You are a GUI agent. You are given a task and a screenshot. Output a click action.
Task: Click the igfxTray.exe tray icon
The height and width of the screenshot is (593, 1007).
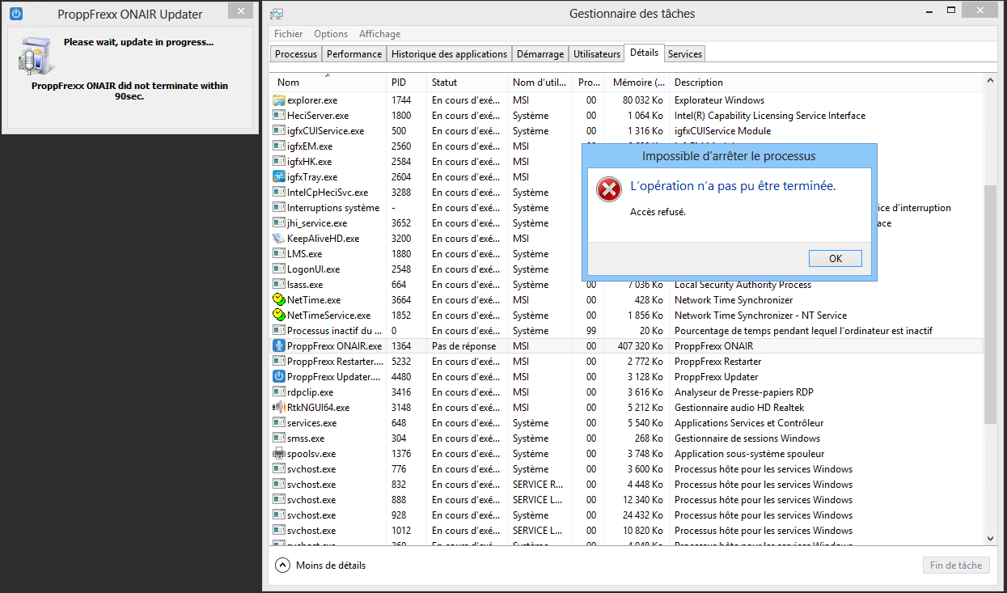pyautogui.click(x=279, y=177)
